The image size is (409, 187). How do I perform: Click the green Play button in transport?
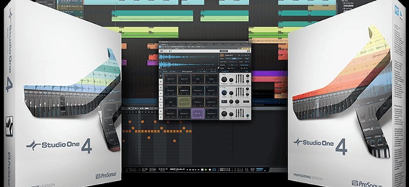coord(206,170)
